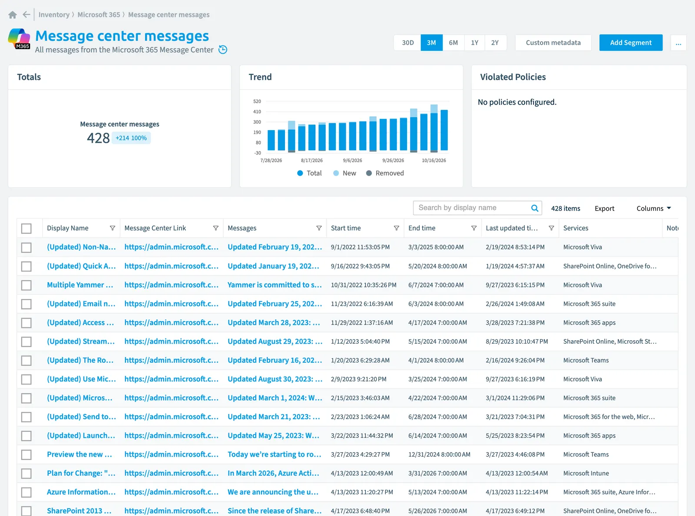Open 'Today we're starting to ro...' message link

pyautogui.click(x=275, y=454)
